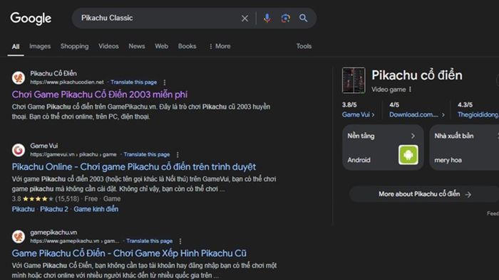Open options for Game Vui result
The height and width of the screenshot is (280, 499).
point(178,155)
